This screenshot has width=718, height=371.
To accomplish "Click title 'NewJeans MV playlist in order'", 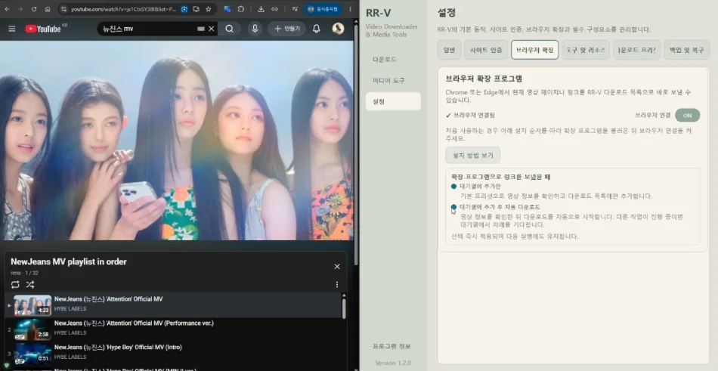I will 69,262.
